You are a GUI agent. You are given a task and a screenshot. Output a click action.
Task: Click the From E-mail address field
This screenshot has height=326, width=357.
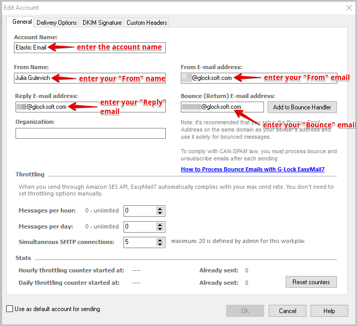coord(259,78)
